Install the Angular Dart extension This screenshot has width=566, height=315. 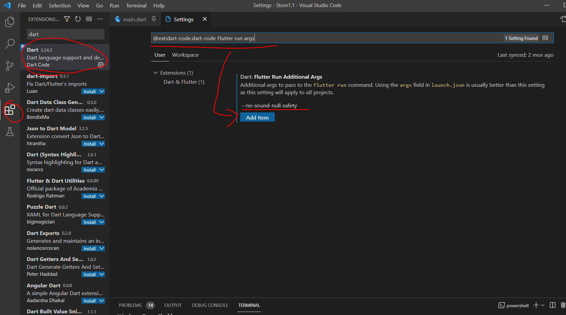click(90, 301)
